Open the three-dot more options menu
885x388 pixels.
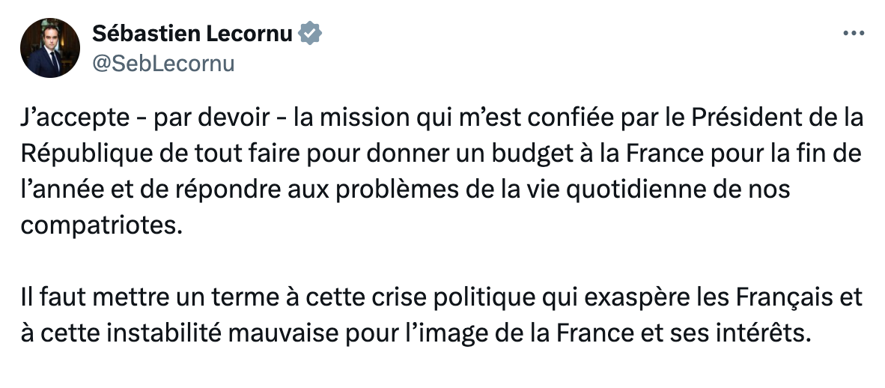coord(854,34)
